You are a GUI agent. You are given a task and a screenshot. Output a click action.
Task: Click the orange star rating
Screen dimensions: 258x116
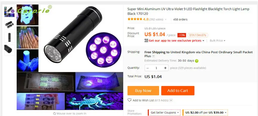point(135,19)
